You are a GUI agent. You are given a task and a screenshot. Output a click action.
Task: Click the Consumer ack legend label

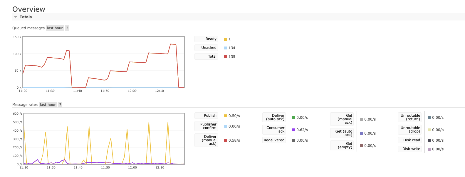pos(274,130)
